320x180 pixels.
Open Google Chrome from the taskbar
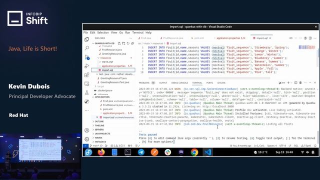[194, 152]
